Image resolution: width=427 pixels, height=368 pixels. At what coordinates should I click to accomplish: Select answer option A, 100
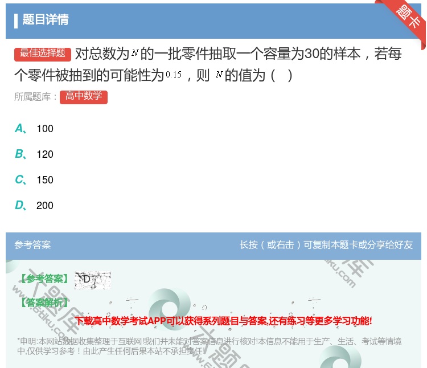click(34, 129)
